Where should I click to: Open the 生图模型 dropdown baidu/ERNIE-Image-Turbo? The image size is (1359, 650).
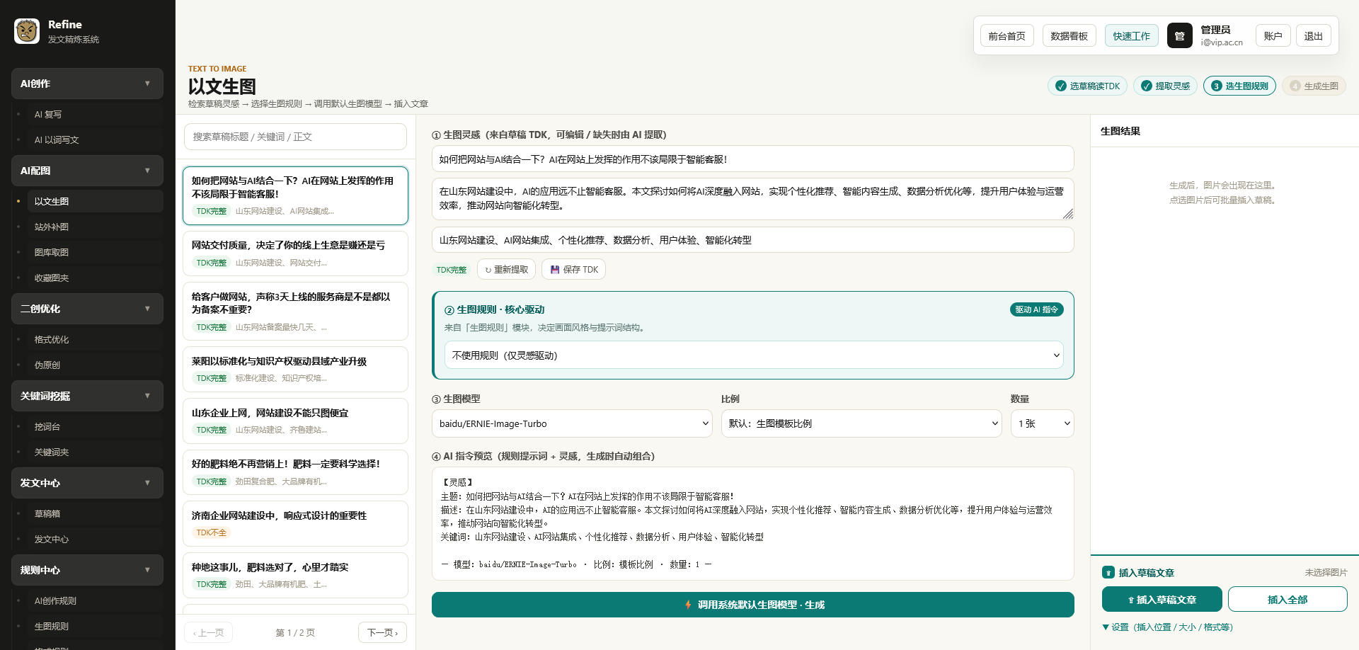pyautogui.click(x=572, y=423)
